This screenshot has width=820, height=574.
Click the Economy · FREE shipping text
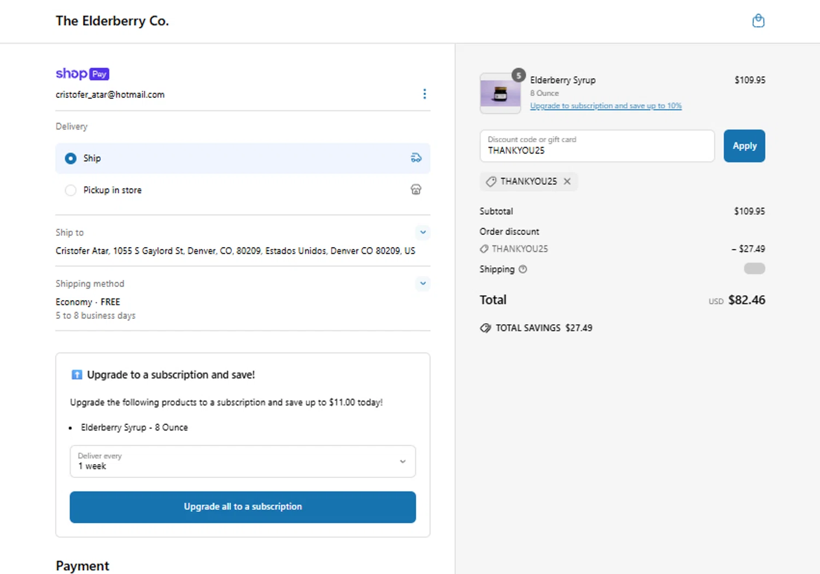click(x=88, y=302)
